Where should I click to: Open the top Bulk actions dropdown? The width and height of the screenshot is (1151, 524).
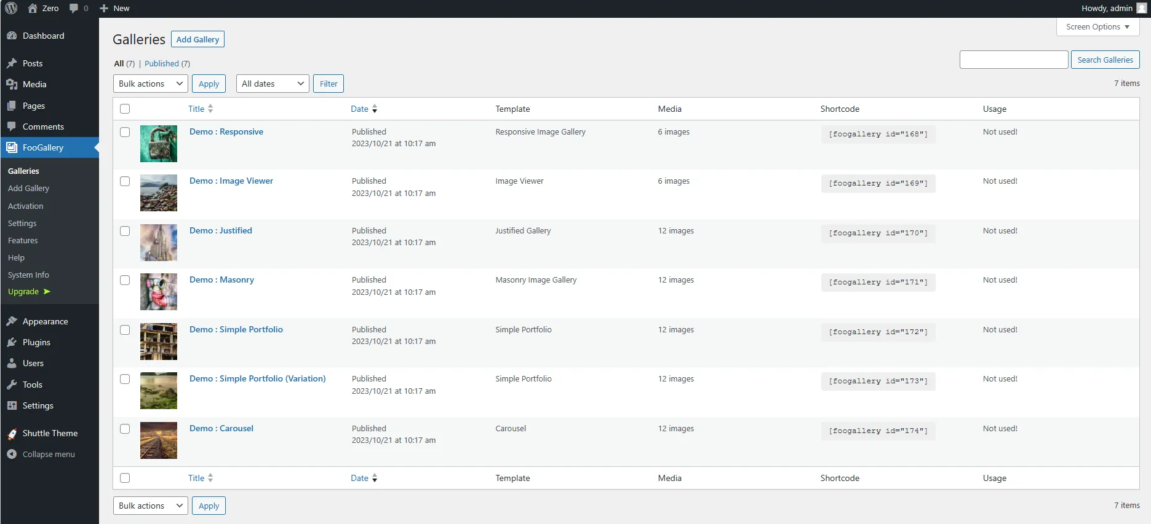coord(151,84)
